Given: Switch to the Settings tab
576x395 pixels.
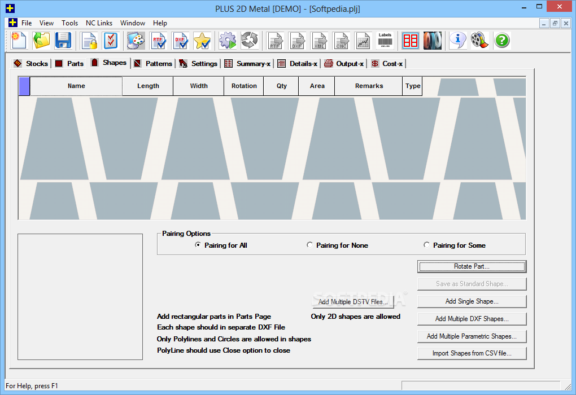Looking at the screenshot, I should [x=198, y=64].
